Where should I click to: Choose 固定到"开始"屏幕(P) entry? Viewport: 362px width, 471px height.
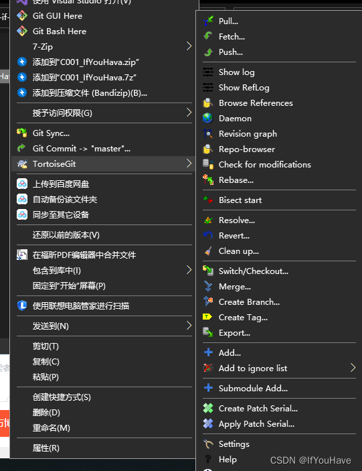[104, 285]
